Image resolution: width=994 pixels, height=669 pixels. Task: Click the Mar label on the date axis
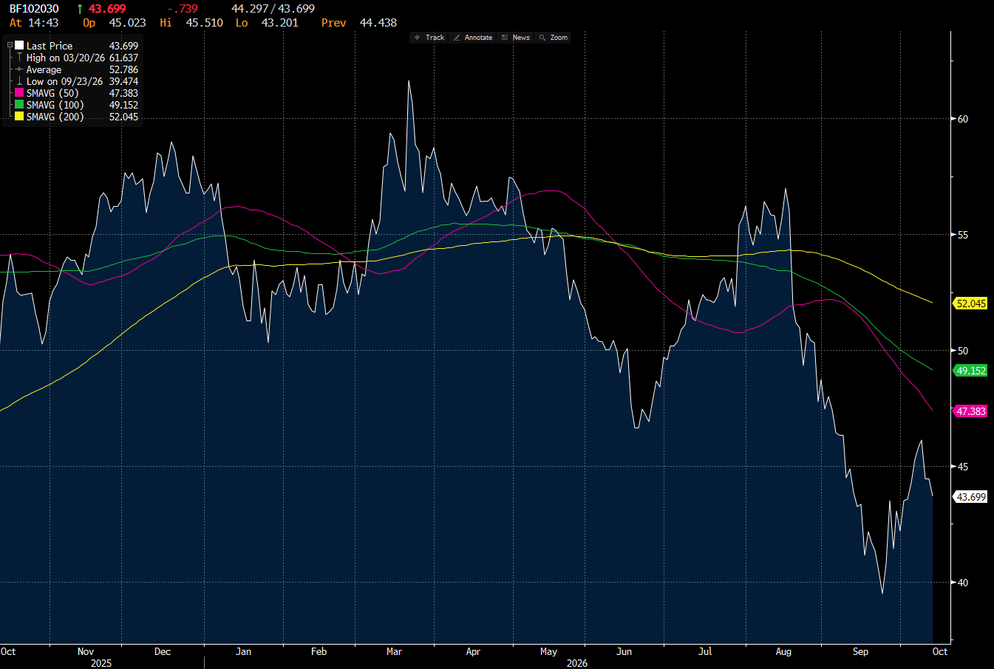[x=394, y=651]
